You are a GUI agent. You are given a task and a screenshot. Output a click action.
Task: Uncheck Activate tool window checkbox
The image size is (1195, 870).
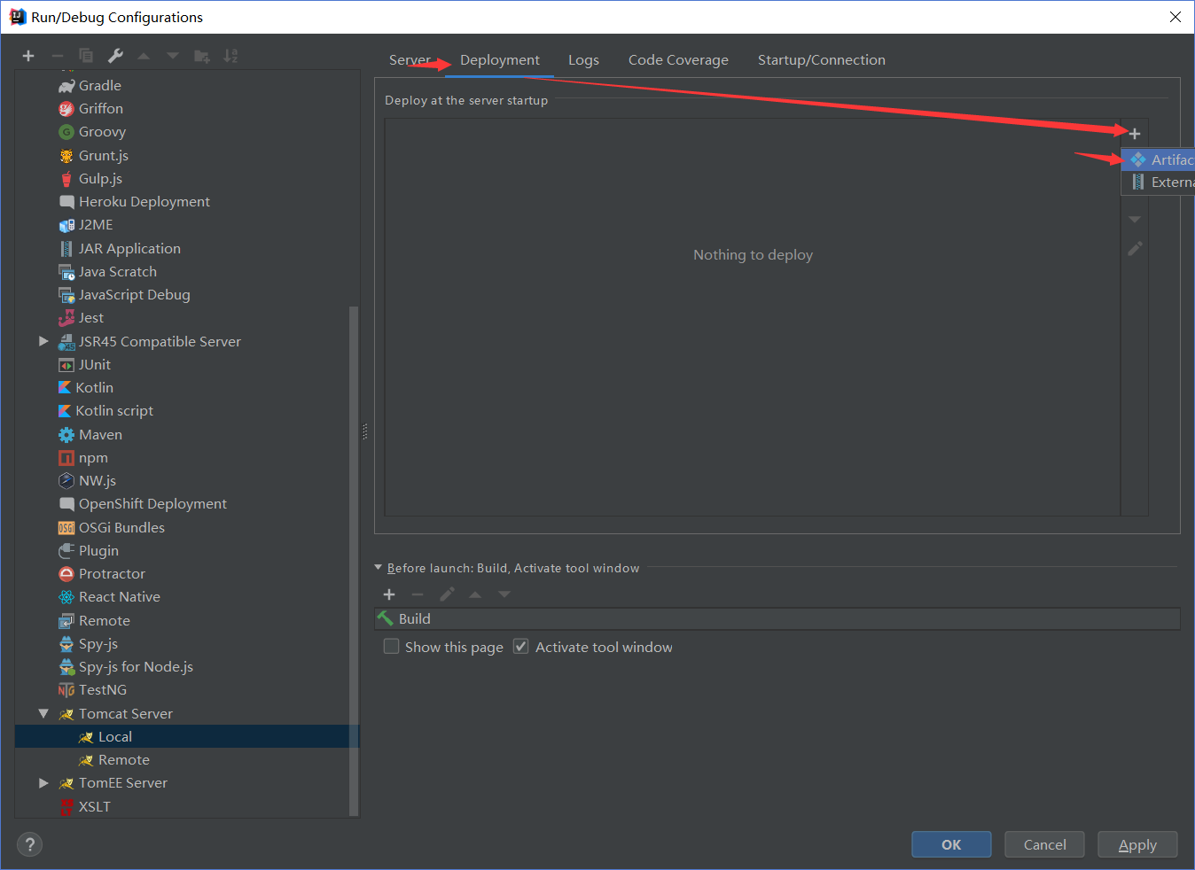click(521, 647)
